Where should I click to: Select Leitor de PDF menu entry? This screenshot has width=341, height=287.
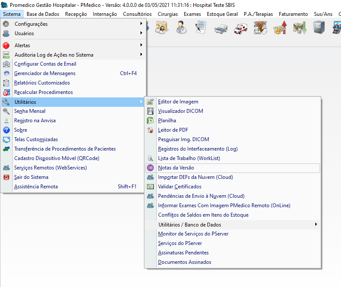[173, 130]
